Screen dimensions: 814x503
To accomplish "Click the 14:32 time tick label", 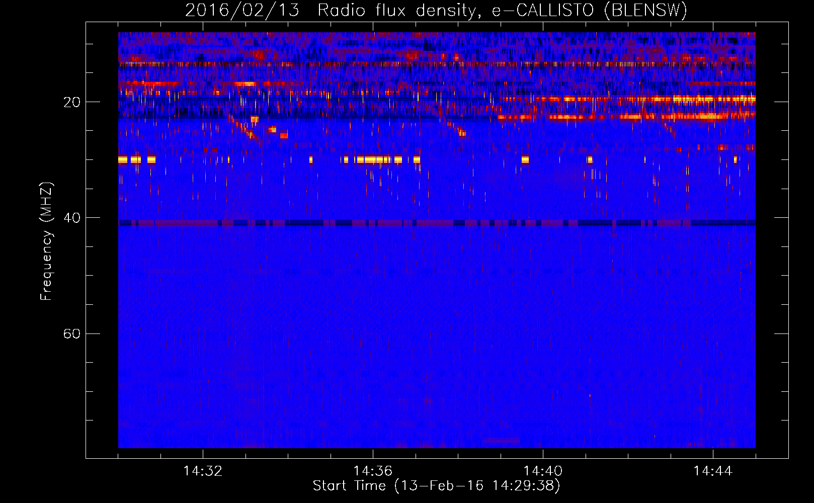I will pos(203,471).
